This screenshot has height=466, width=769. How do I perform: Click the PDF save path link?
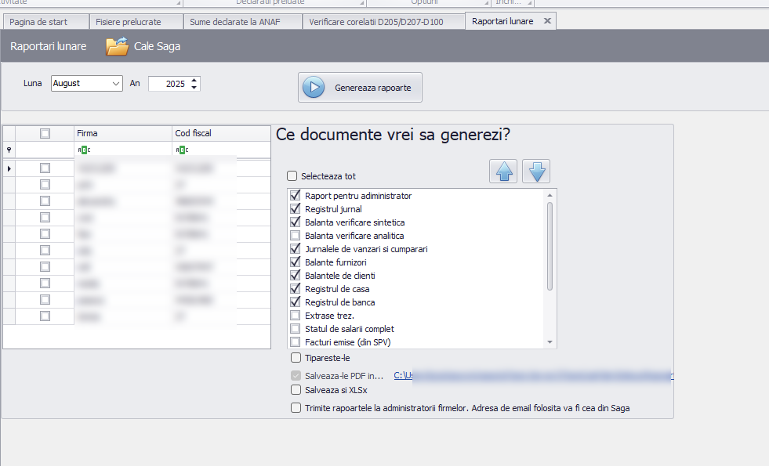533,376
